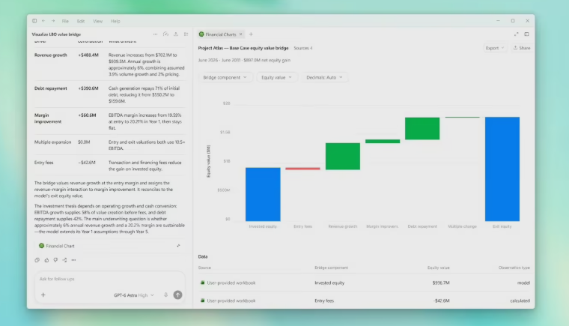Expand chart panel to fullscreen
Screen dimensions: 569x326
(x=516, y=34)
